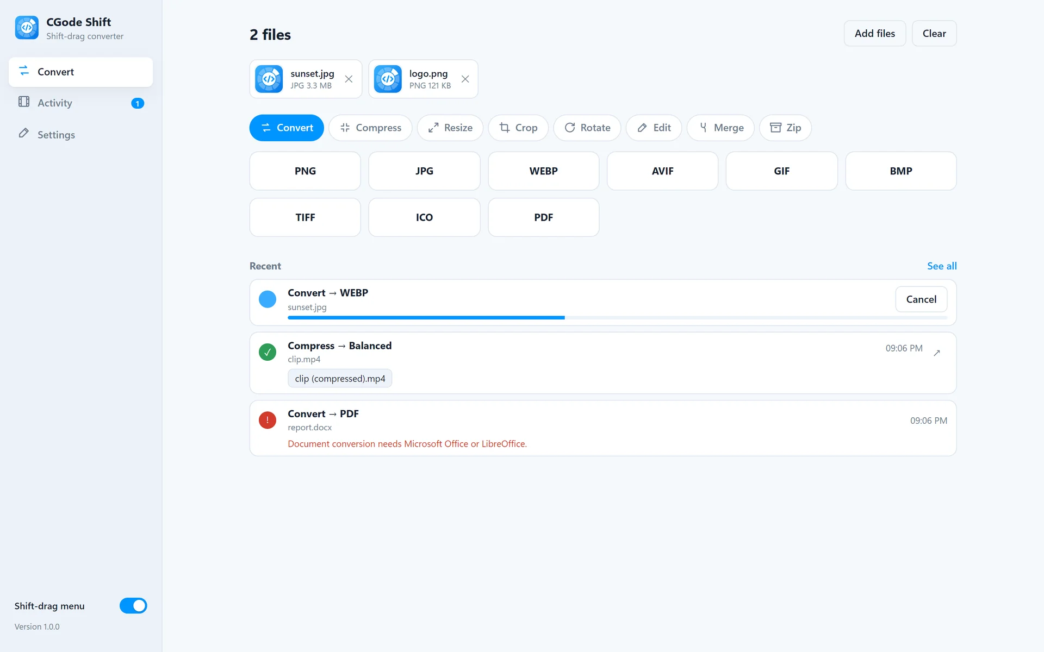
Task: Choose GIF as output format
Action: tap(782, 171)
